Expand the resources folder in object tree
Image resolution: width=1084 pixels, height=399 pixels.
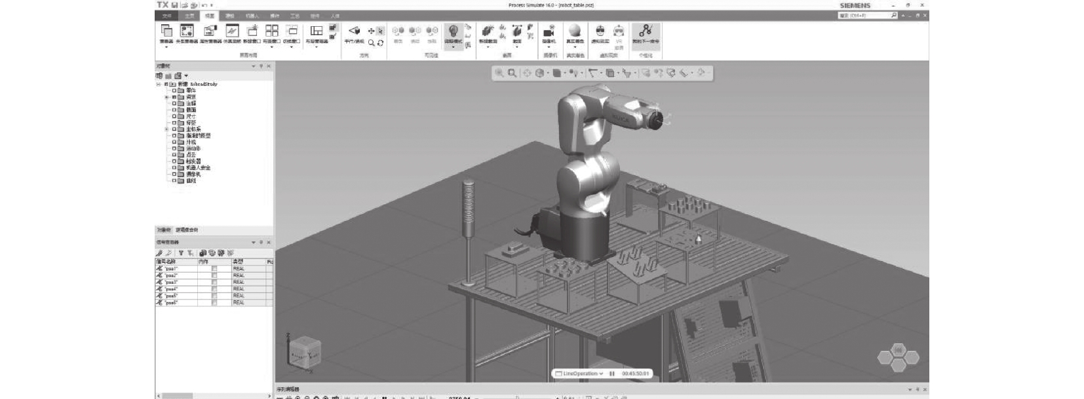coord(166,97)
